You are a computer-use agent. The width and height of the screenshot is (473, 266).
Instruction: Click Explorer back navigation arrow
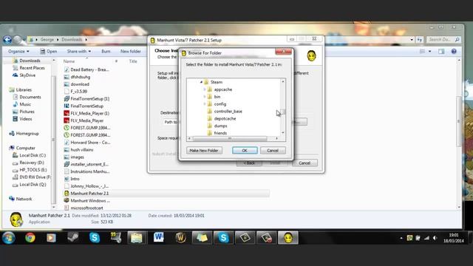pyautogui.click(x=7, y=39)
